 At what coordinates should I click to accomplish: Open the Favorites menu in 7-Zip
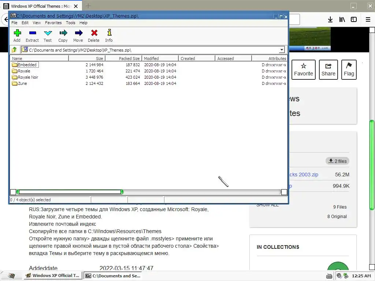point(53,23)
